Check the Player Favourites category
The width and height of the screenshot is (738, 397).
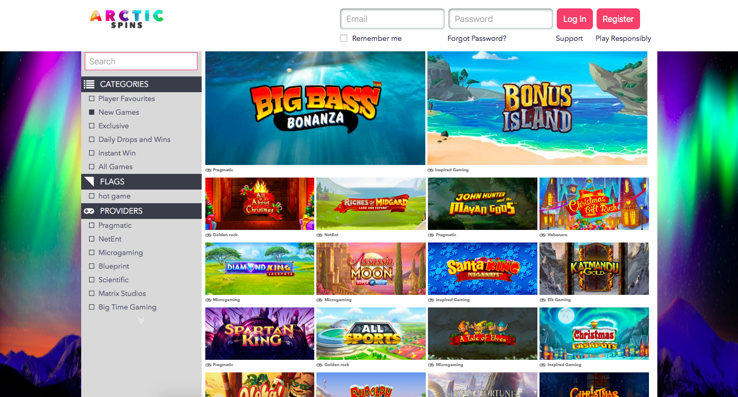pyautogui.click(x=92, y=98)
